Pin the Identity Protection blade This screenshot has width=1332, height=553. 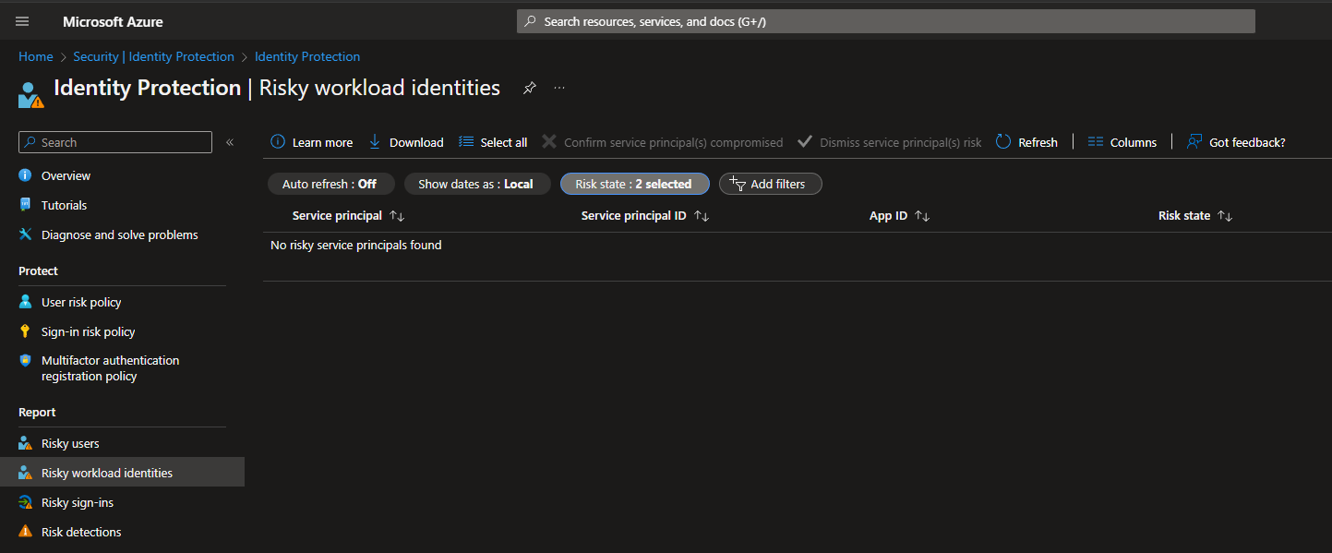point(529,88)
